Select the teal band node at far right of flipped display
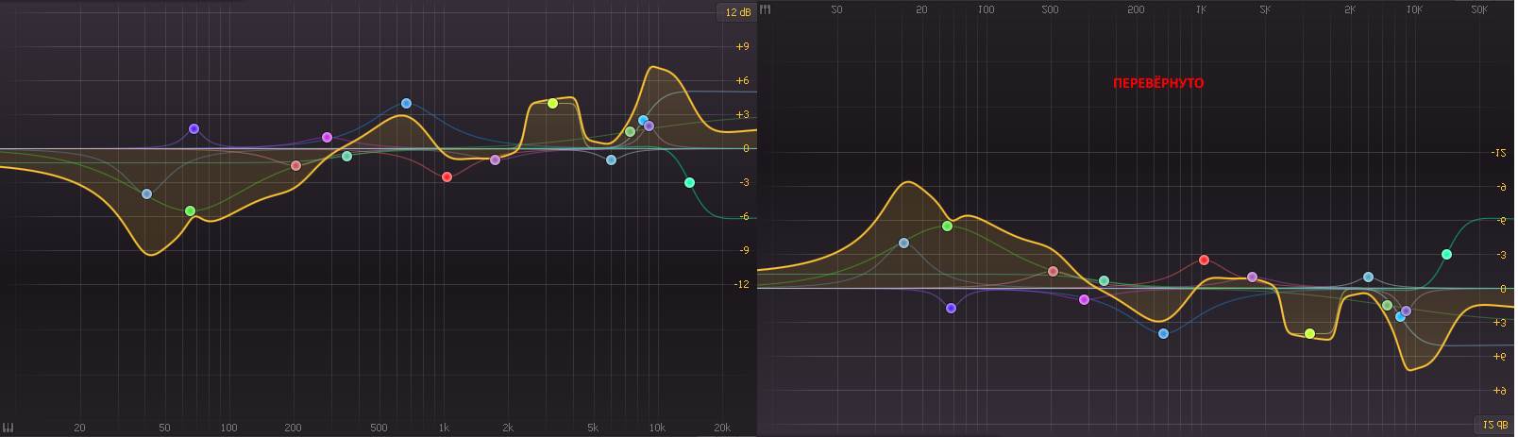 point(1446,254)
